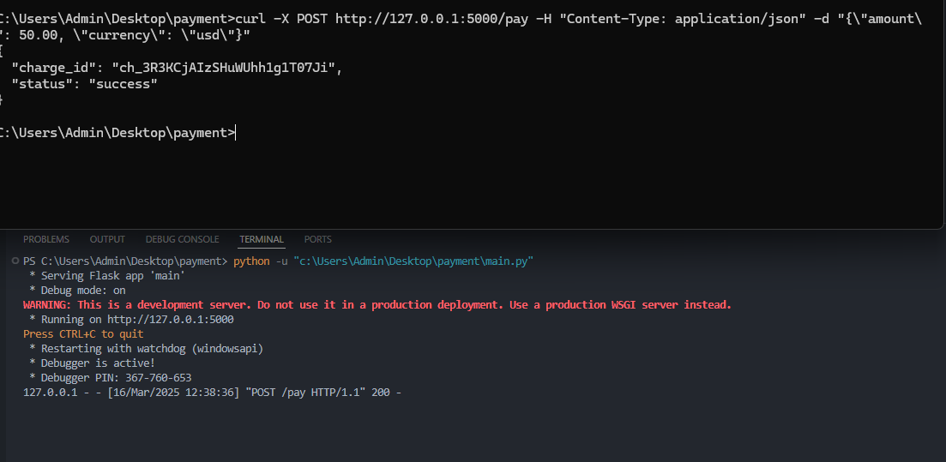The image size is (946, 462).
Task: Switch to the PROBLEMS tab
Action: 46,239
